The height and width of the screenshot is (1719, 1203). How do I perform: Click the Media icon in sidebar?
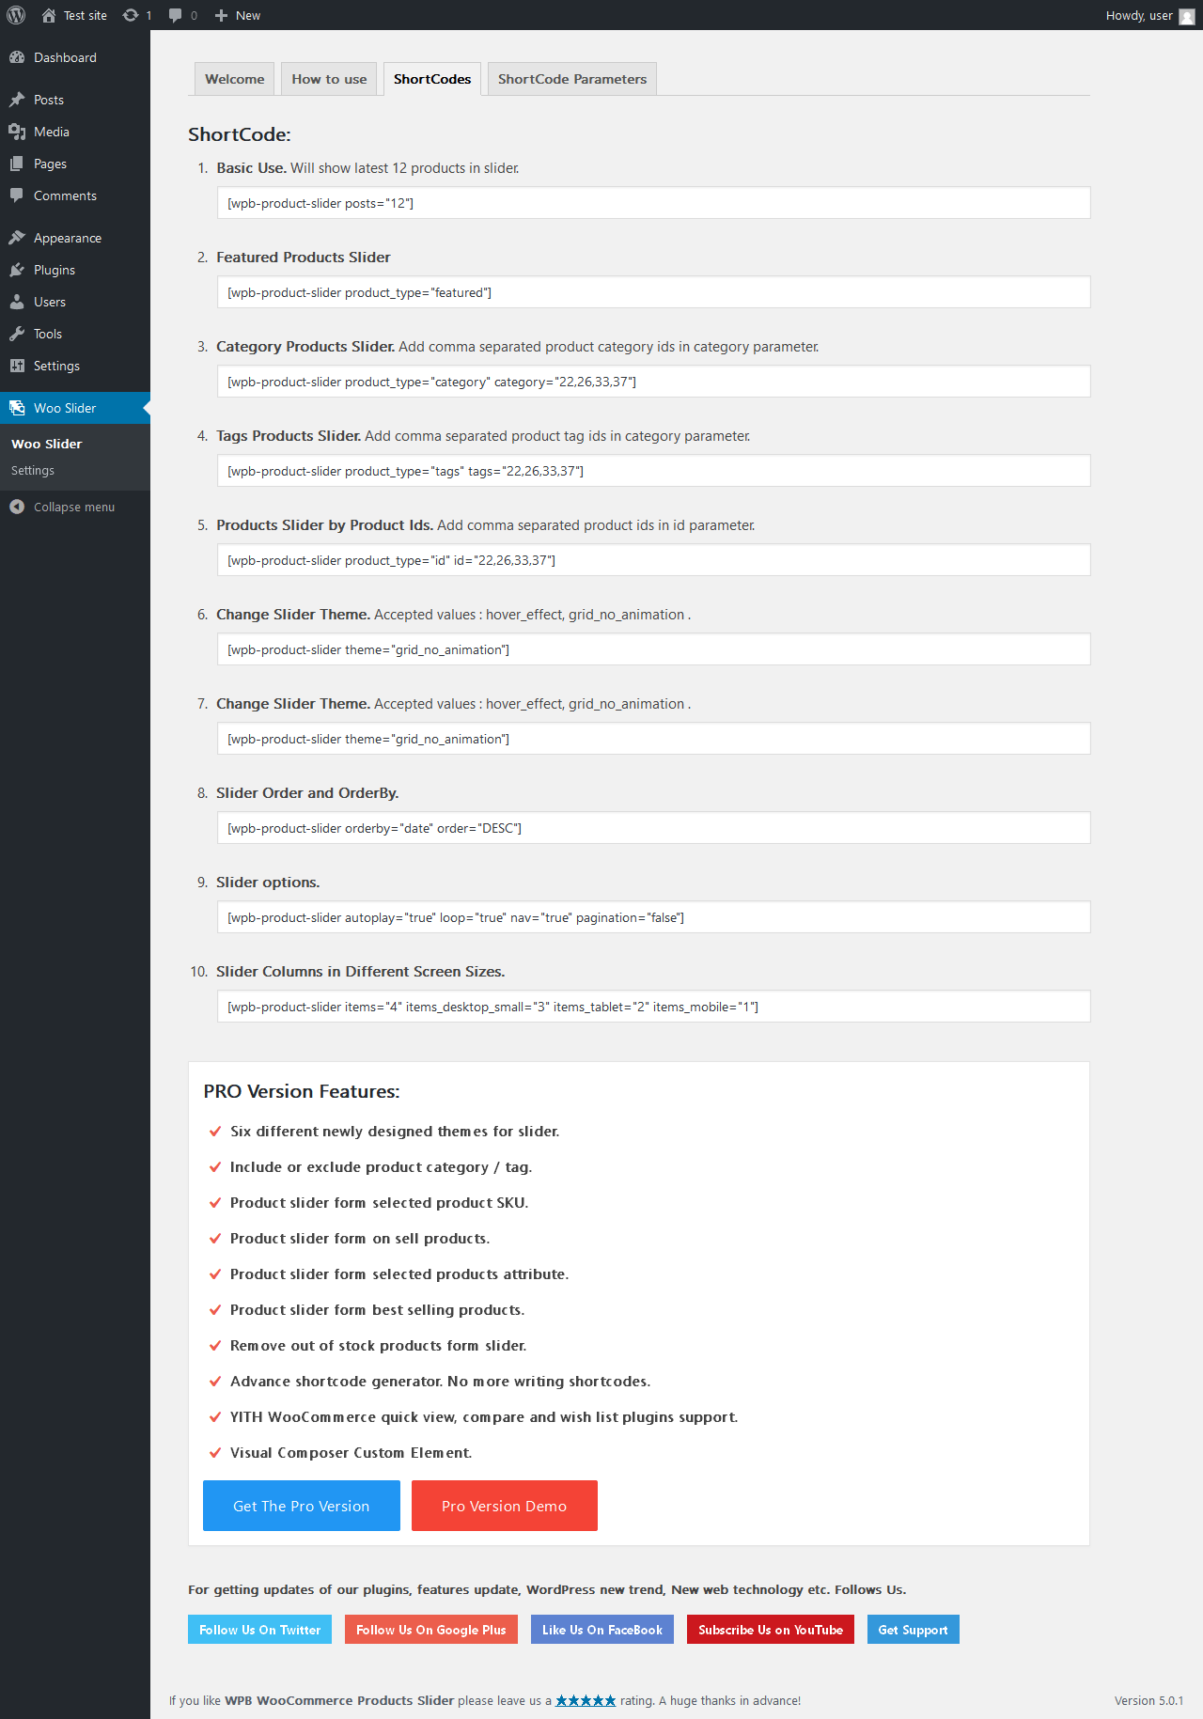click(x=17, y=132)
